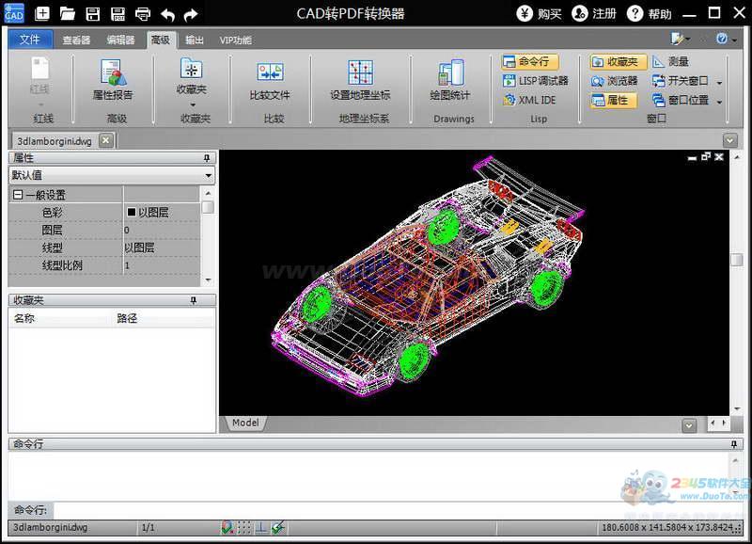752x544 pixels.
Task: Open the 浏览器 browser panel
Action: [x=615, y=81]
